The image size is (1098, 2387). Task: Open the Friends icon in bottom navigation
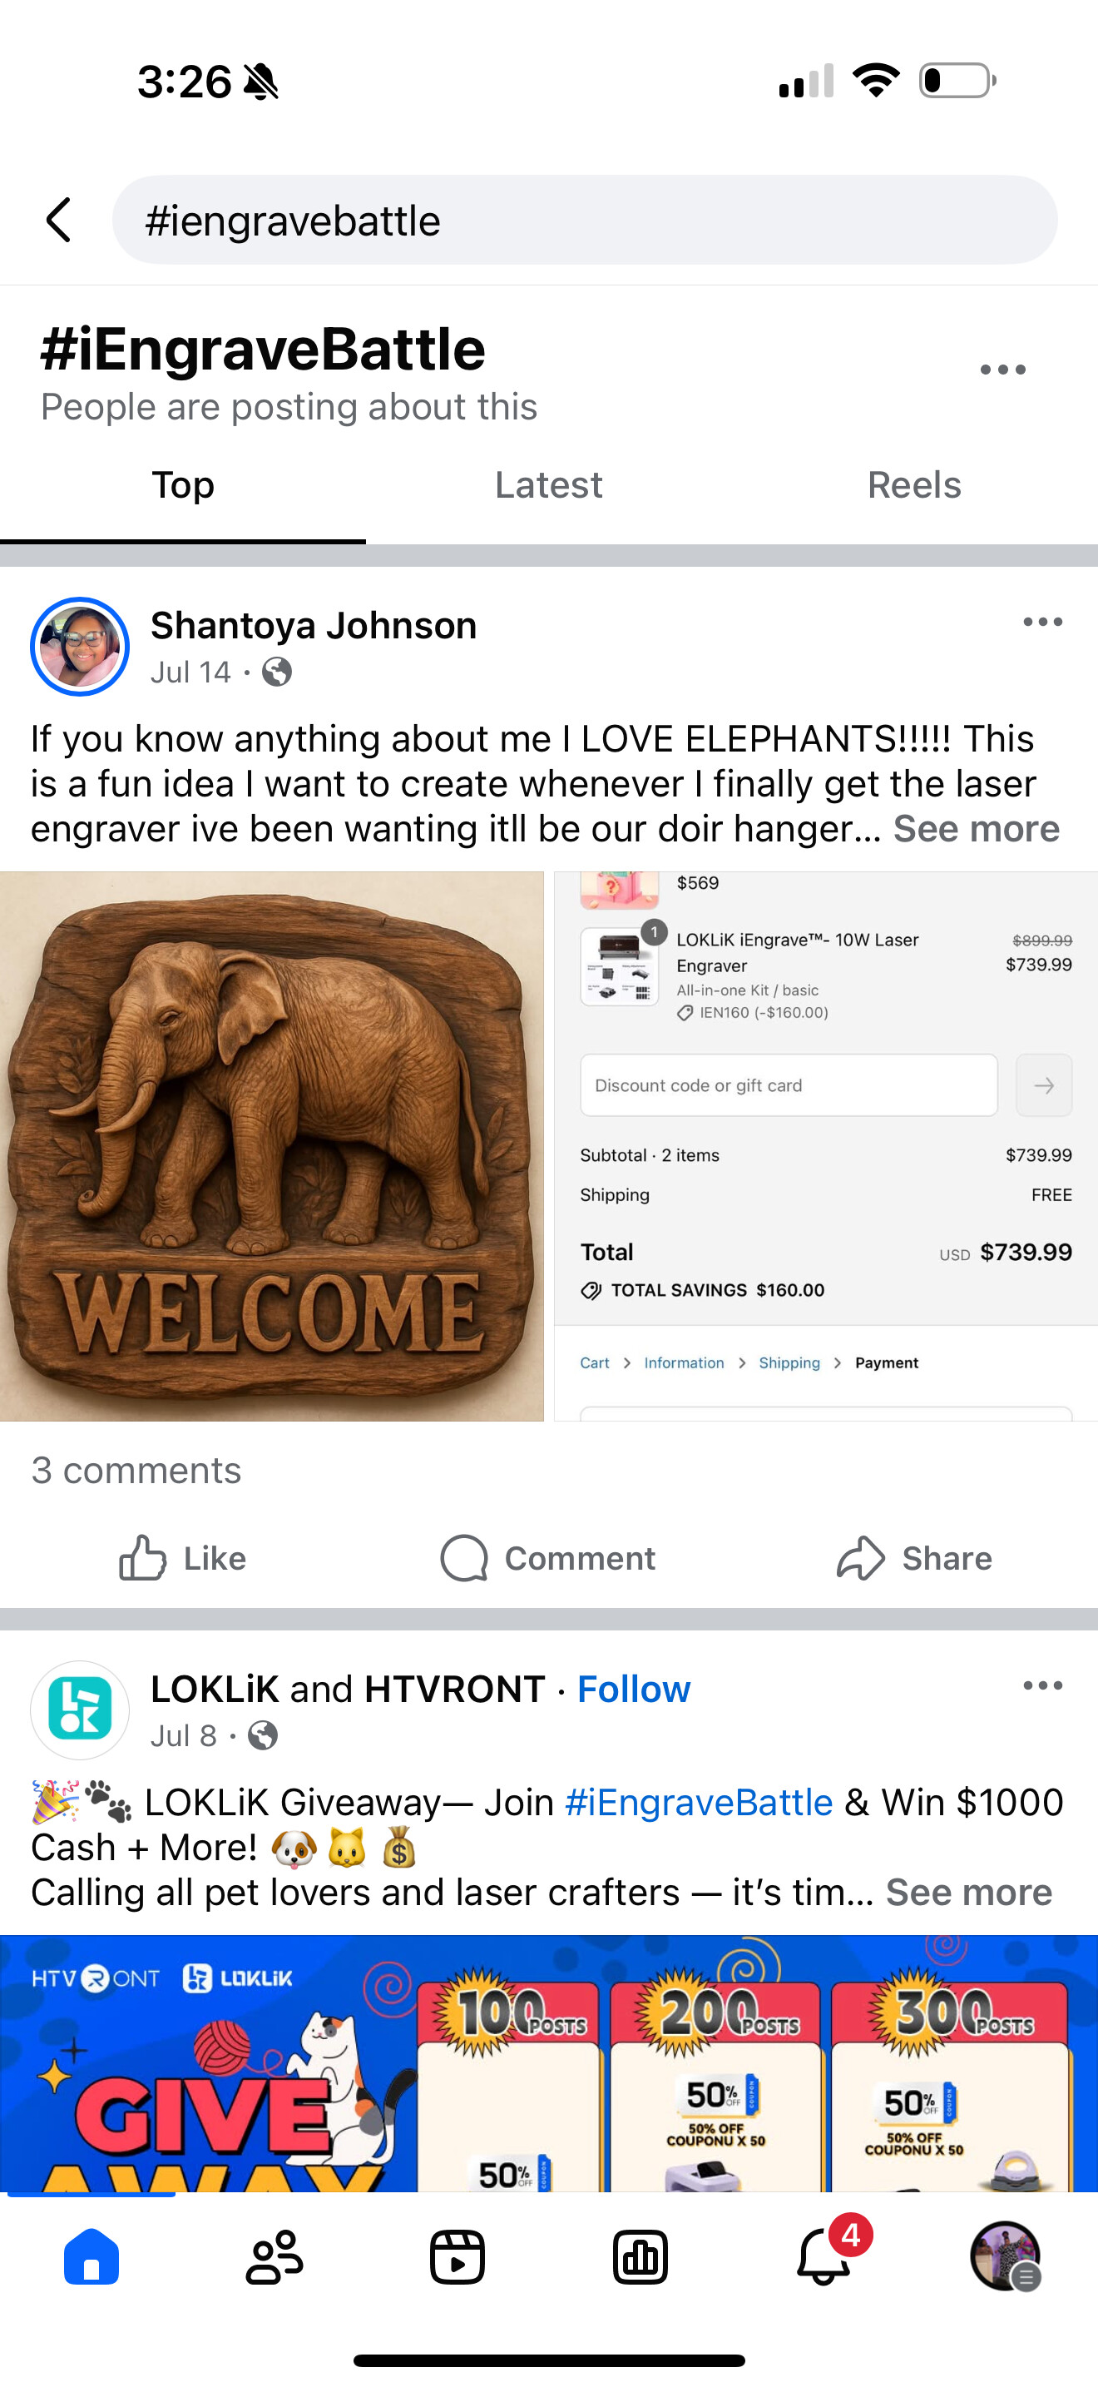tap(274, 2257)
